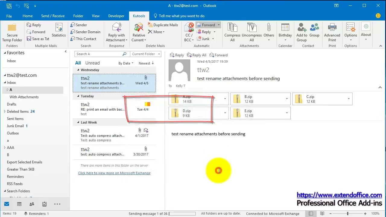The image size is (386, 217).
Task: Open Current Folder search scope dropdown
Action: (x=146, y=54)
